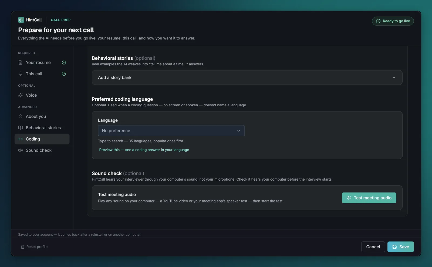This screenshot has width=432, height=267.
Task: Click the check circle in Ready to go live
Action: click(x=378, y=21)
